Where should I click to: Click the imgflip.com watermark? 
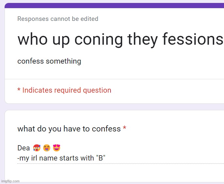tap(10, 181)
